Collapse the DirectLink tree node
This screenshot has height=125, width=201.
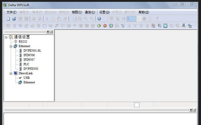click(x=11, y=74)
